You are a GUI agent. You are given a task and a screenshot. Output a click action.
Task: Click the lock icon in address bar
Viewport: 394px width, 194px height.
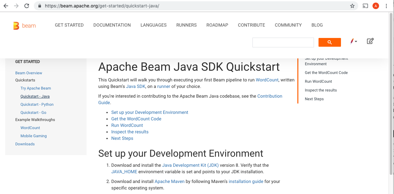pyautogui.click(x=40, y=6)
